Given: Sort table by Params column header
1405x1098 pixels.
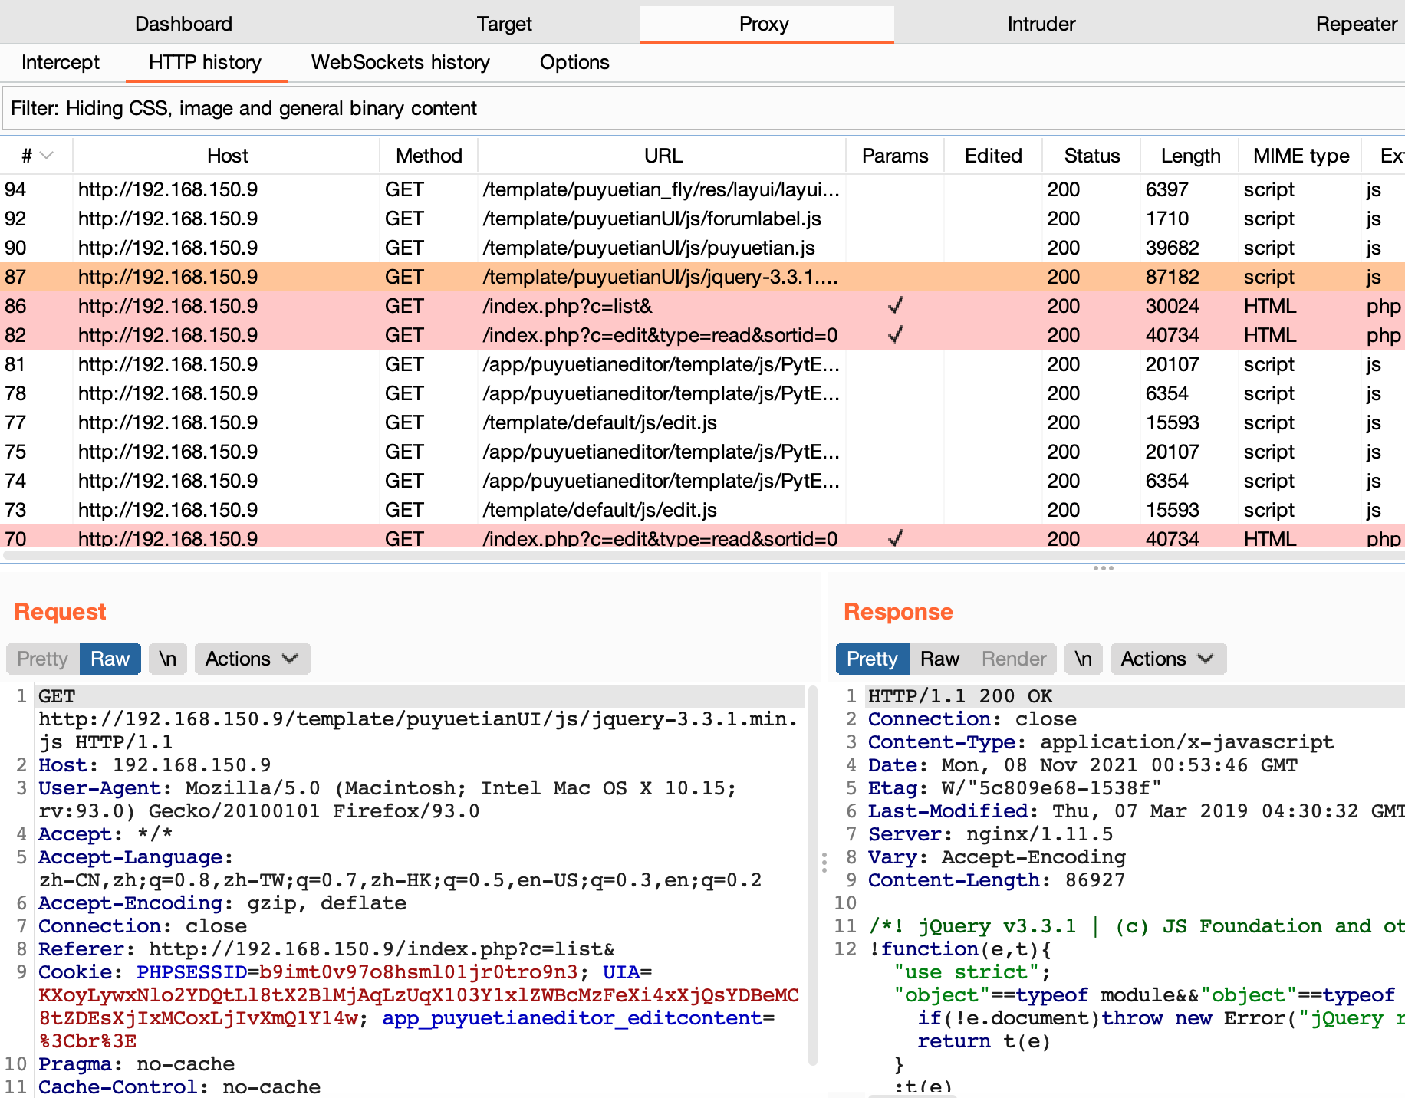Looking at the screenshot, I should click(x=895, y=156).
